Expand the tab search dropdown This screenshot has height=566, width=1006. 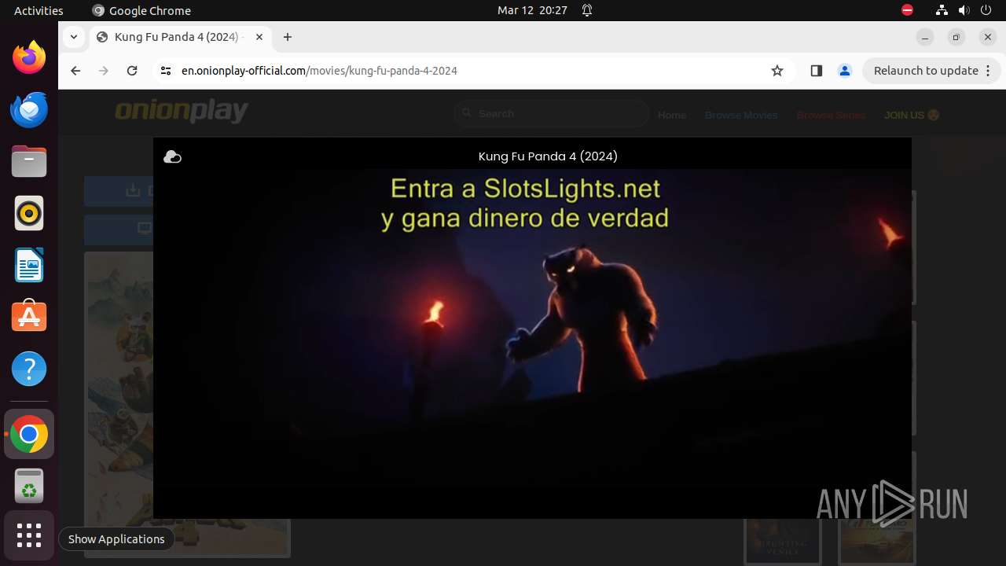point(73,37)
